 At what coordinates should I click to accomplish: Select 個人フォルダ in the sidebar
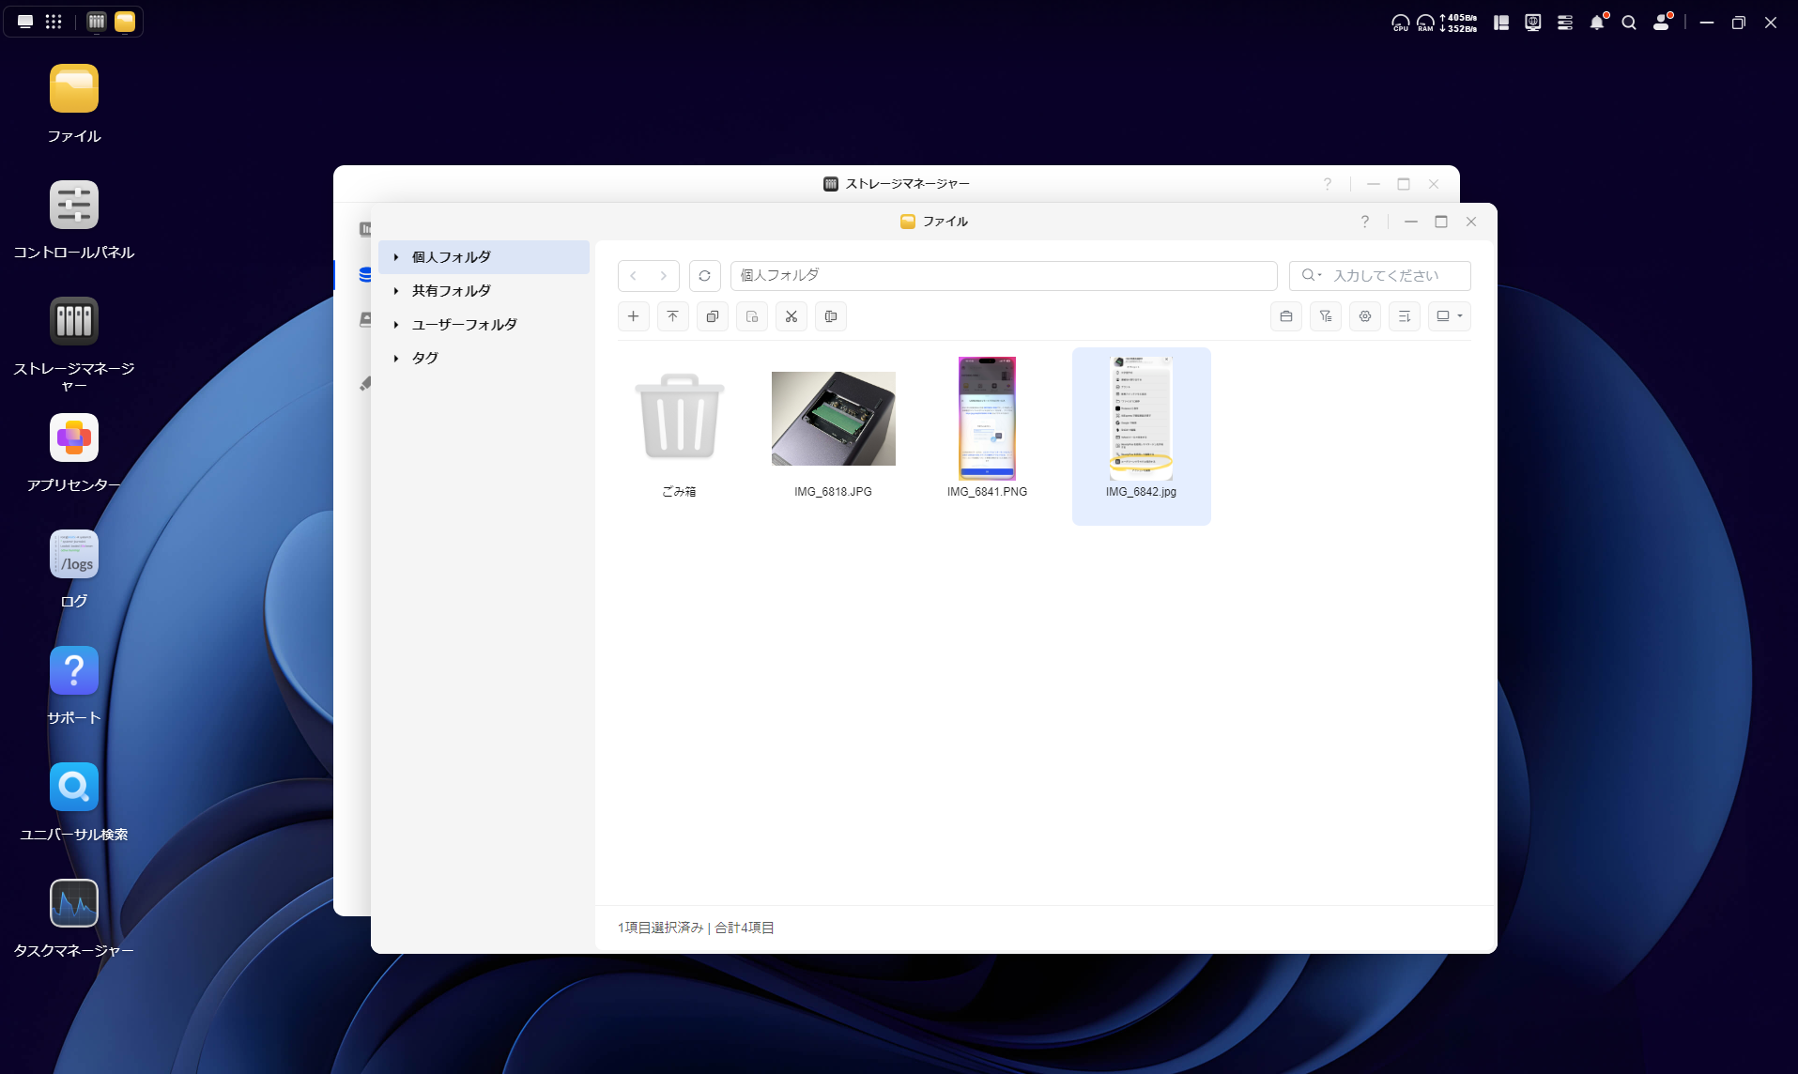click(x=452, y=257)
